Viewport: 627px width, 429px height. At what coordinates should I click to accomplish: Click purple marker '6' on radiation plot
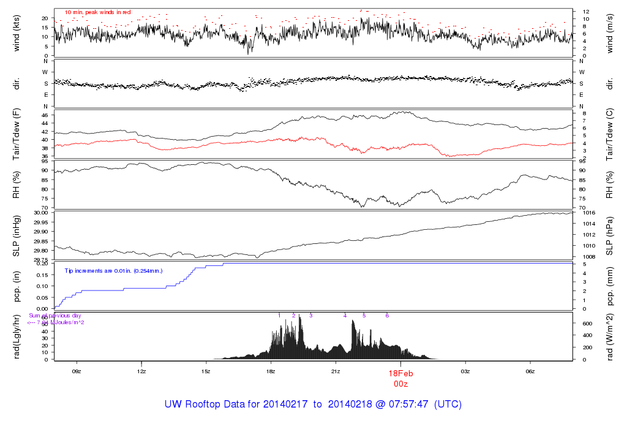[x=387, y=316]
